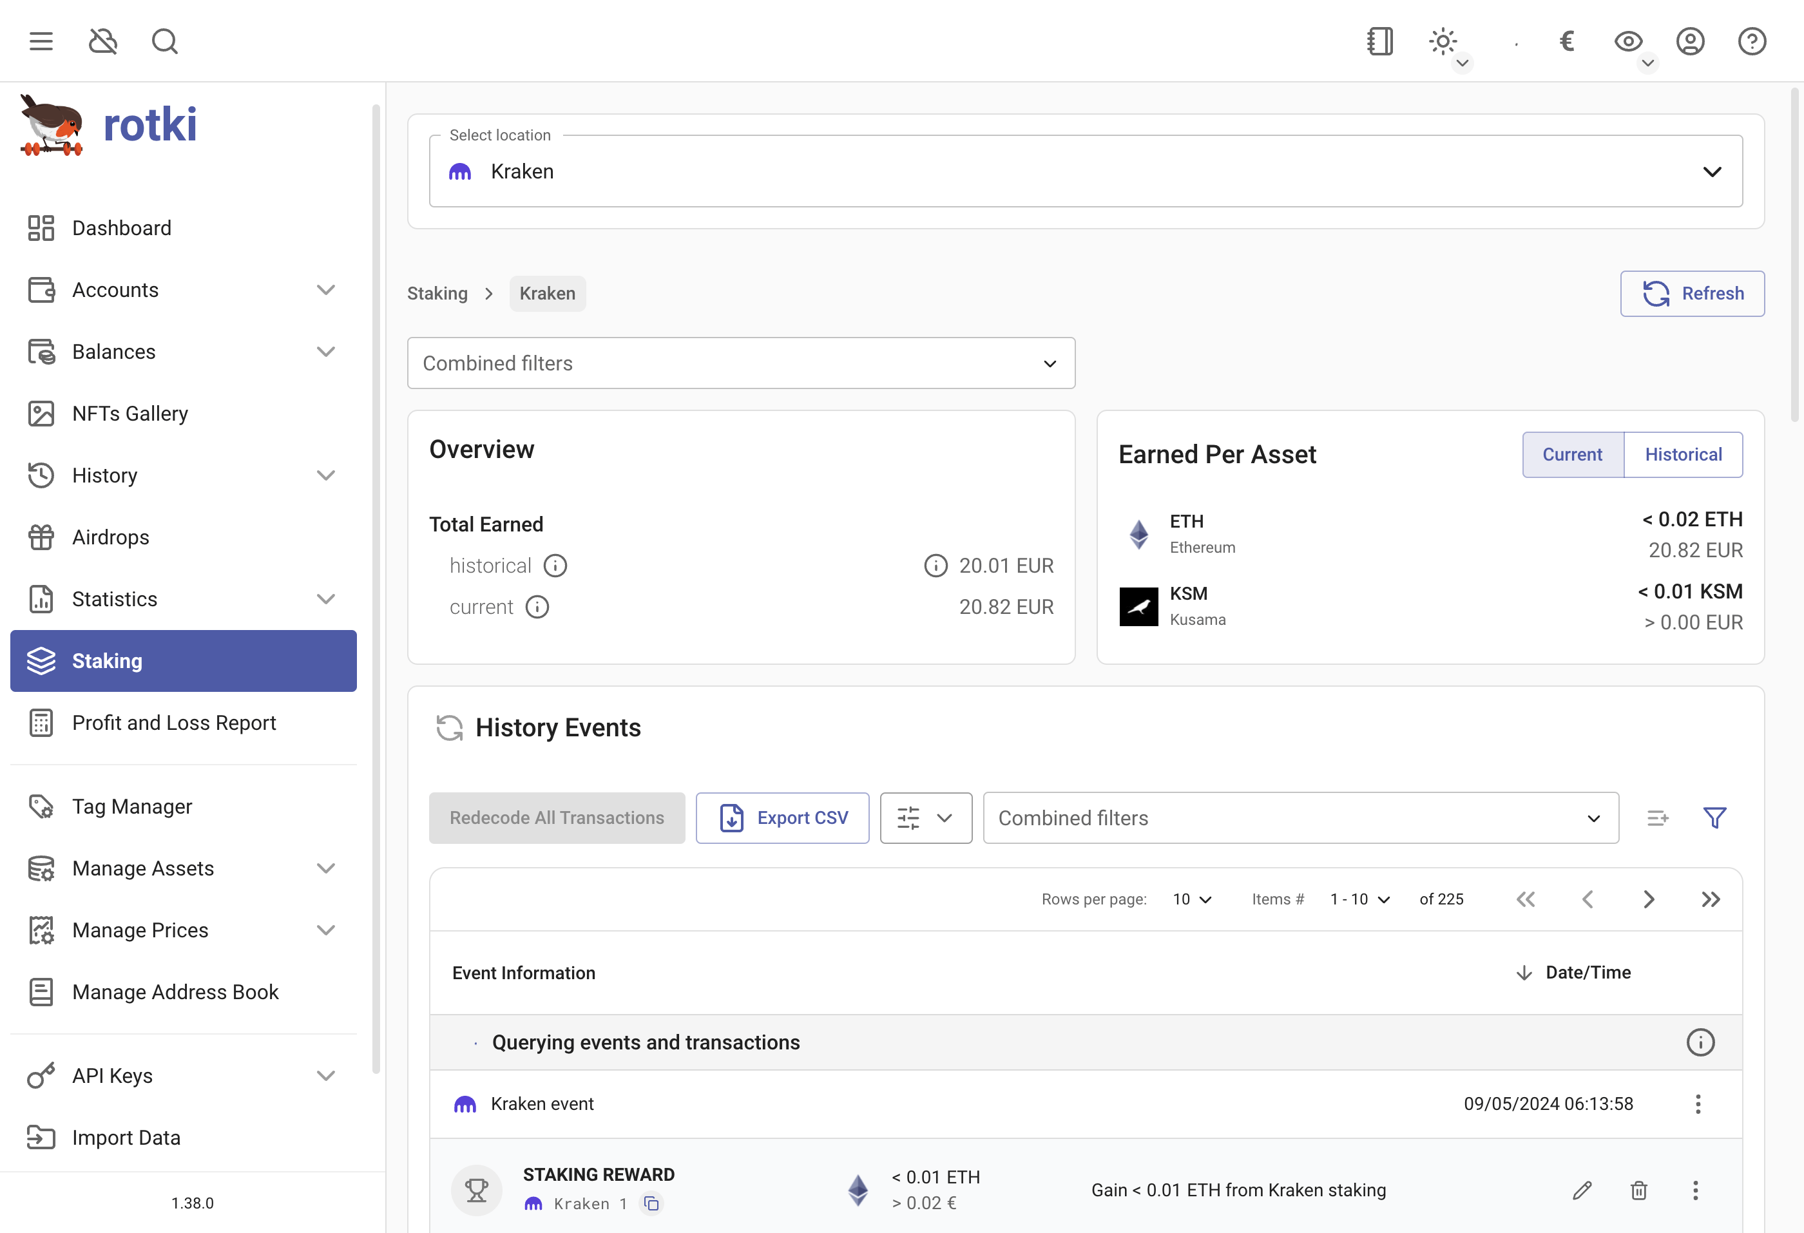Copy the Kraken 1 location label
This screenshot has height=1233, width=1804.
pos(651,1203)
